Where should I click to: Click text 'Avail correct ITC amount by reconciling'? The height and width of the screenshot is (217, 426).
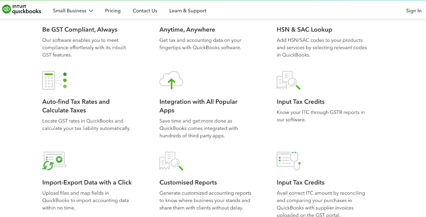(321, 193)
